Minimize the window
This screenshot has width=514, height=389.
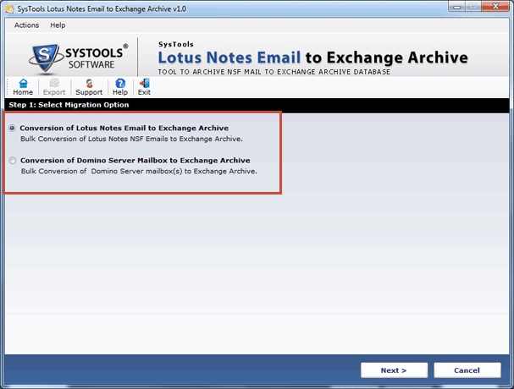point(457,6)
